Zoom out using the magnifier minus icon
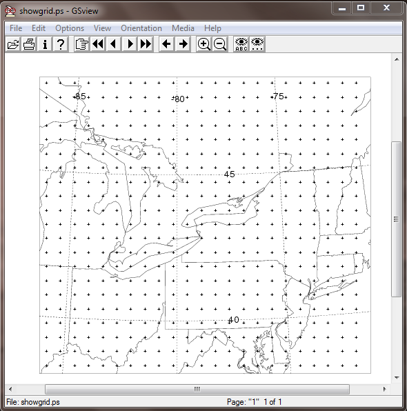Screen dimensions: 407x411 tap(220, 44)
